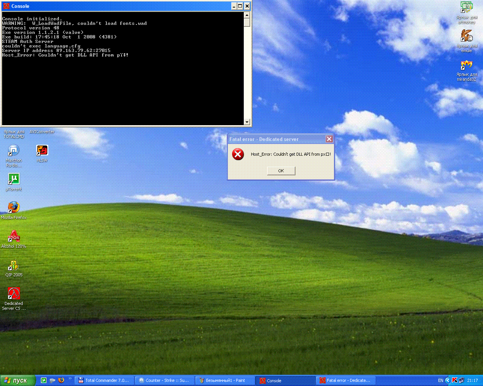Click the Server IP address line in Console
The height and width of the screenshot is (386, 483).
[x=56, y=51]
